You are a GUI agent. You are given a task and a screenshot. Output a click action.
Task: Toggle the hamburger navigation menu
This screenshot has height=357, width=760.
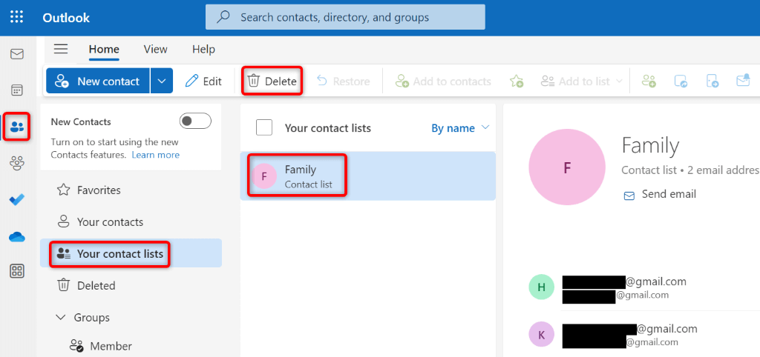61,49
